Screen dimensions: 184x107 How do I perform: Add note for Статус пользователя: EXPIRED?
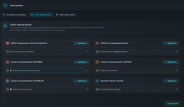point(81,62)
